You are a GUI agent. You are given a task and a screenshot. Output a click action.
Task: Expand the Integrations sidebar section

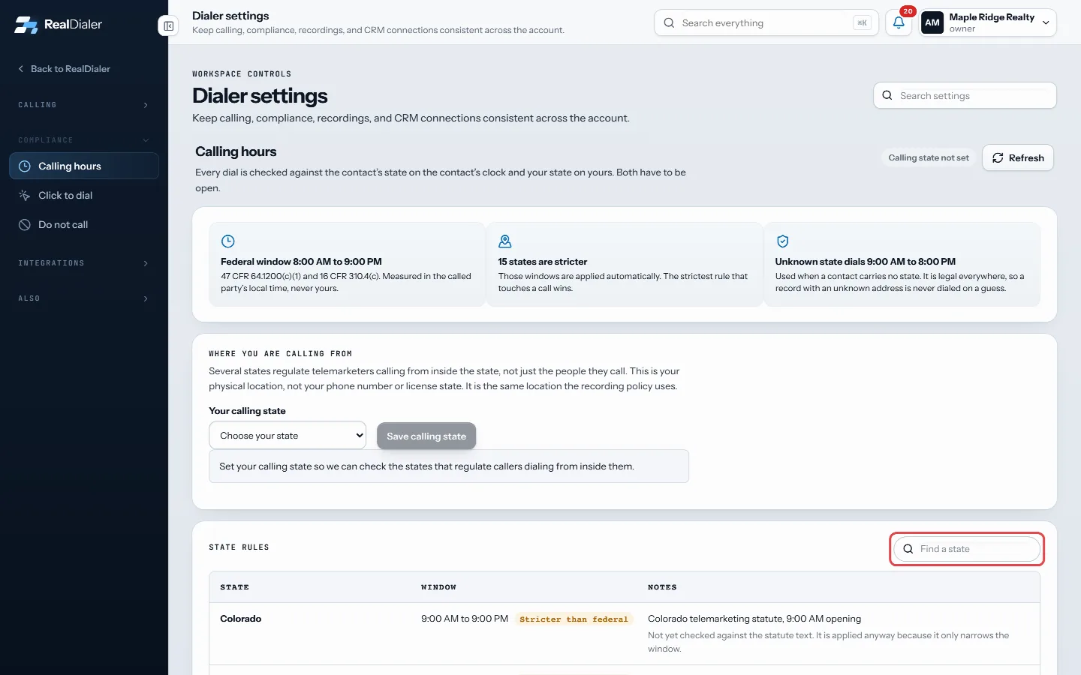pyautogui.click(x=84, y=263)
